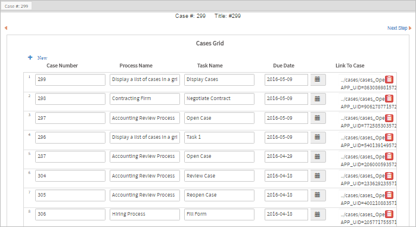
Task: Click the due date field 2016-04-29
Action: coord(286,157)
